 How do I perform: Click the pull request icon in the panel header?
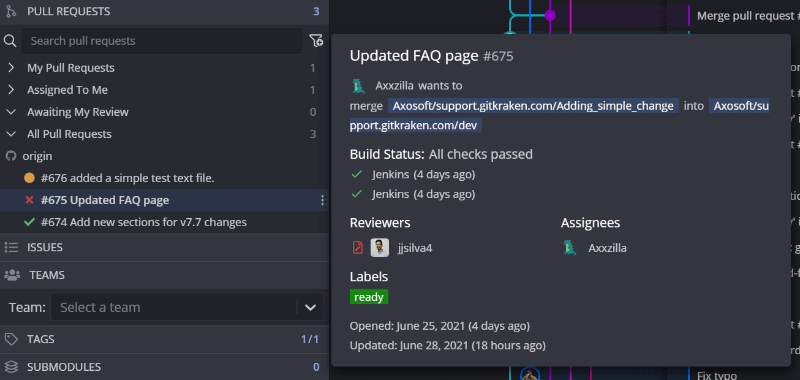[10, 11]
